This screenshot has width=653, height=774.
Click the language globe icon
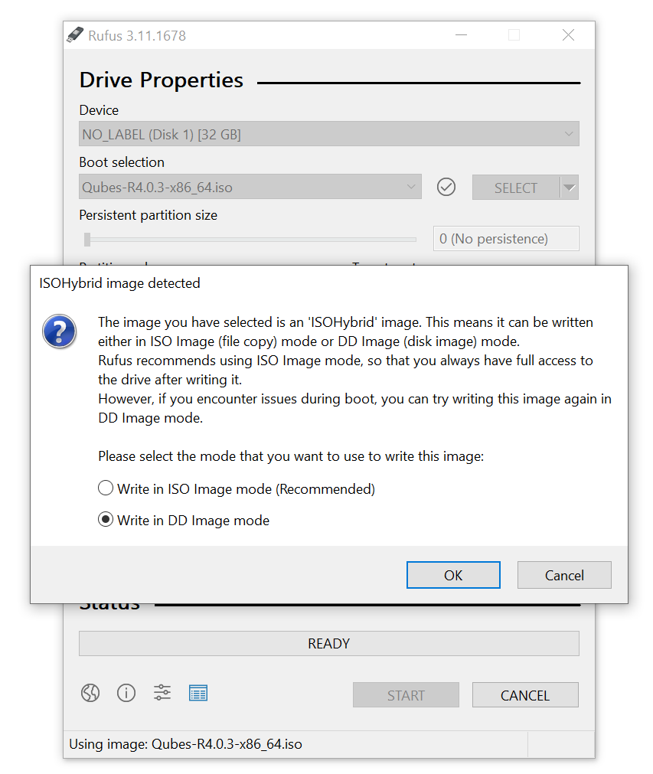(90, 693)
